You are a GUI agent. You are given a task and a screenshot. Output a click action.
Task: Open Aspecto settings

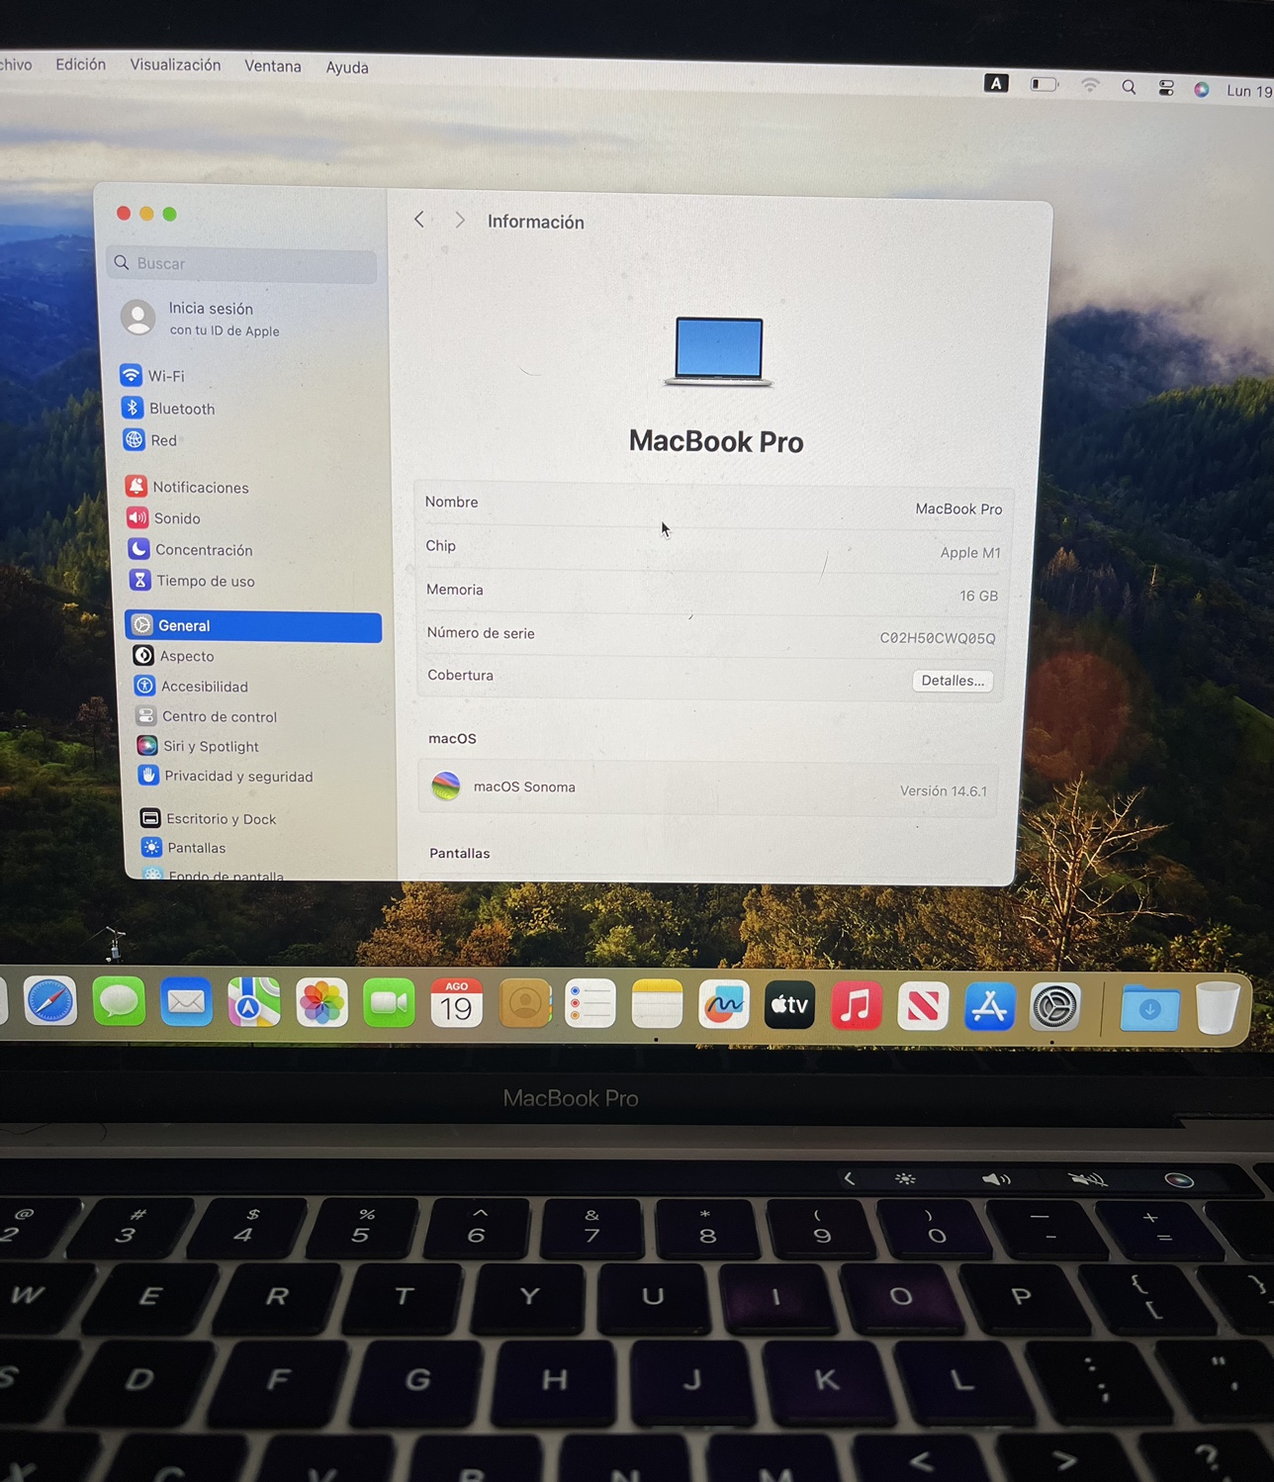click(x=173, y=656)
